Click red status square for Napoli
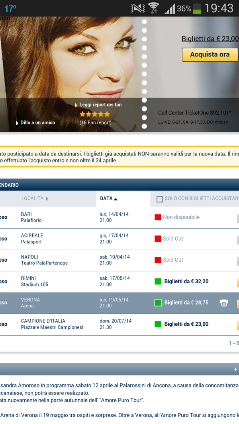239x424 pixels. (x=158, y=260)
